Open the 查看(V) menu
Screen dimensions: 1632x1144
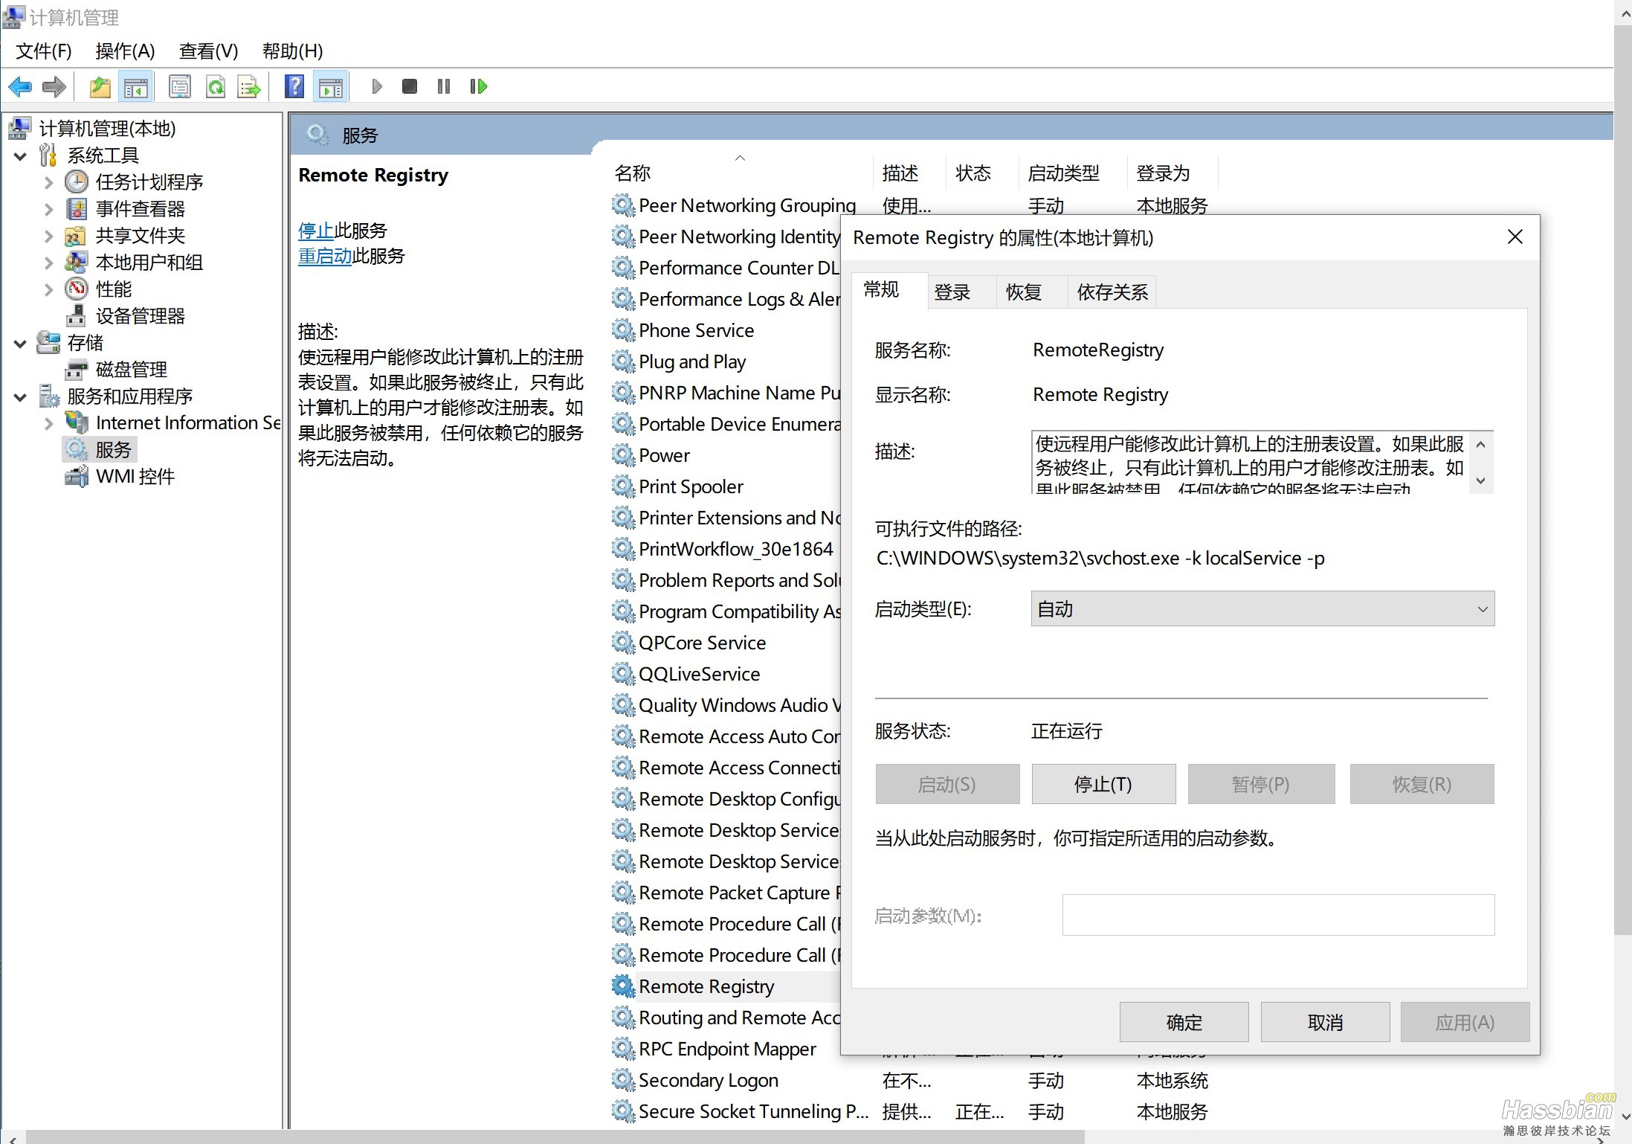click(208, 51)
